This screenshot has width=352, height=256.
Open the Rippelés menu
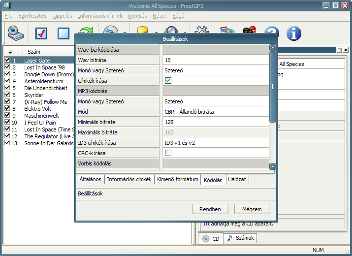click(x=62, y=16)
